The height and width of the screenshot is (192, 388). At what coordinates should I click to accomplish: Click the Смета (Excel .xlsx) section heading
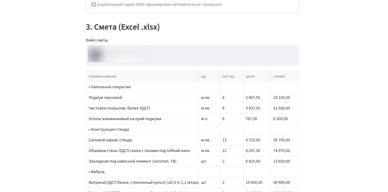123,27
